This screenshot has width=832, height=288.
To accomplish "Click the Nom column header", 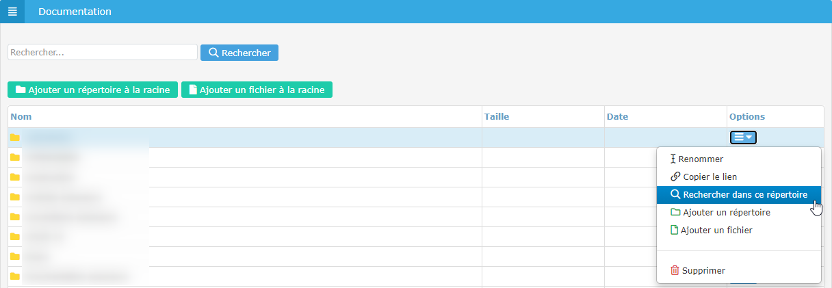I will coord(22,117).
